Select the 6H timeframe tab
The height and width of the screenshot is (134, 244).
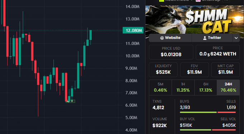coord(206,87)
